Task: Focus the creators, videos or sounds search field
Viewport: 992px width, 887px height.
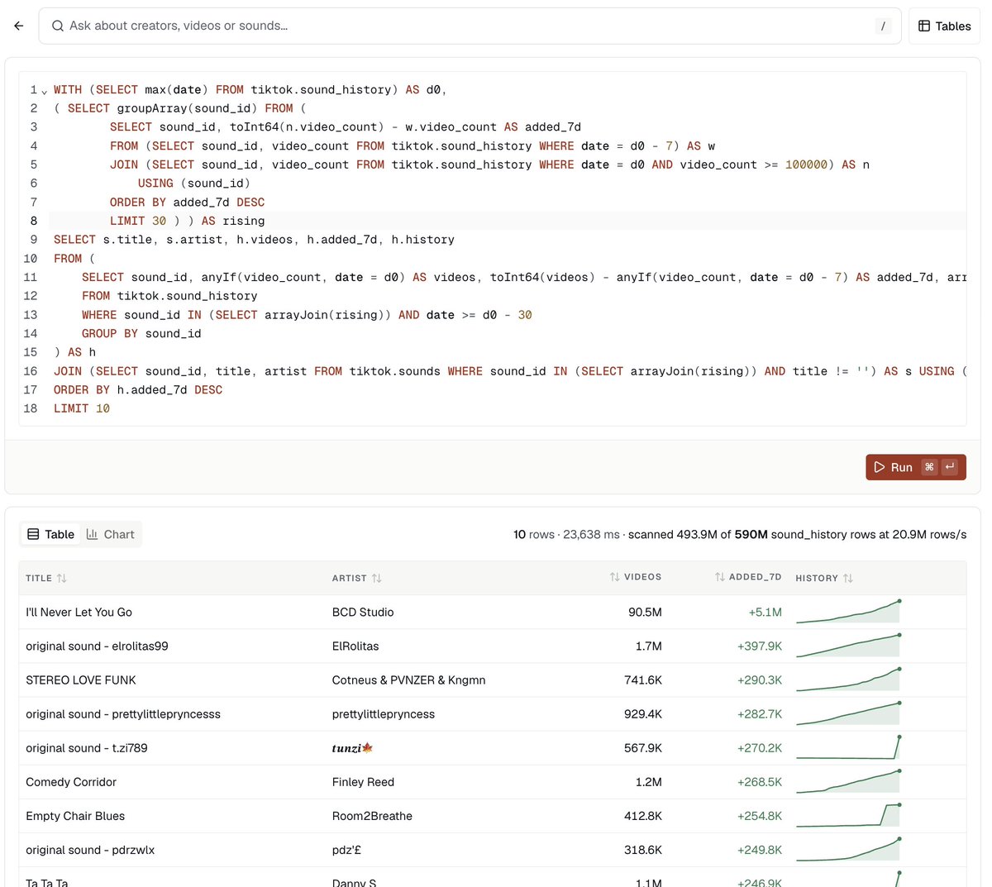Action: tap(470, 26)
